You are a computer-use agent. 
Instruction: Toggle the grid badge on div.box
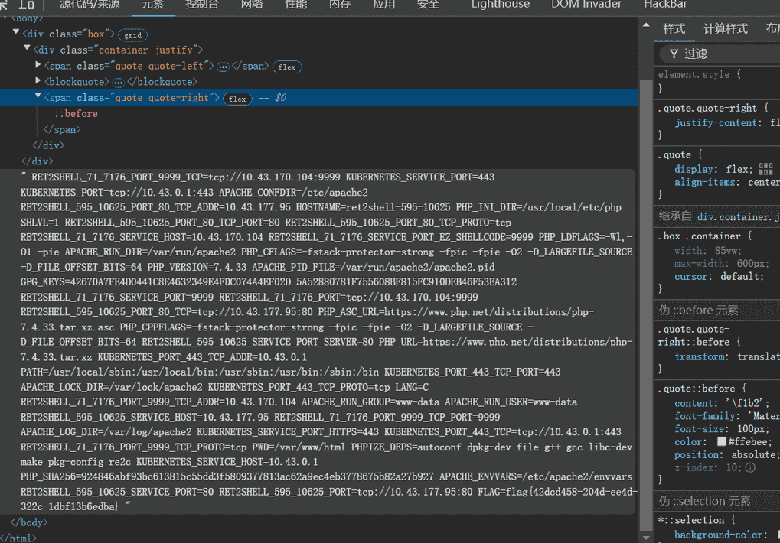coord(132,35)
